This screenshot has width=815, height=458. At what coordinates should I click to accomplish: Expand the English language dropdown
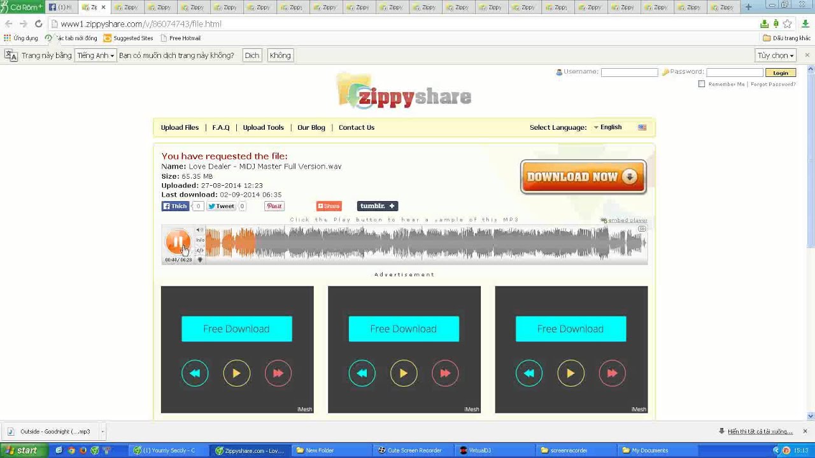click(x=608, y=127)
